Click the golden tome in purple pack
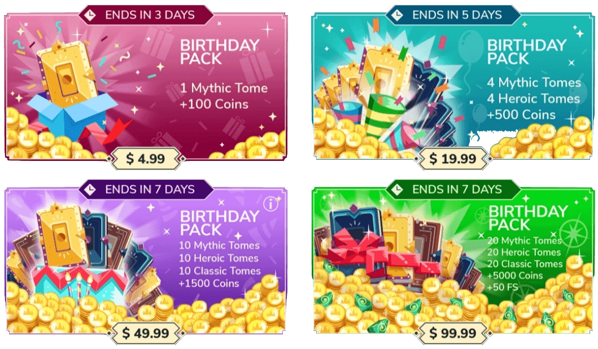The image size is (598, 349). pyautogui.click(x=63, y=235)
